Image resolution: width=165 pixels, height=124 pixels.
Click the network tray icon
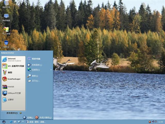pos(153,122)
